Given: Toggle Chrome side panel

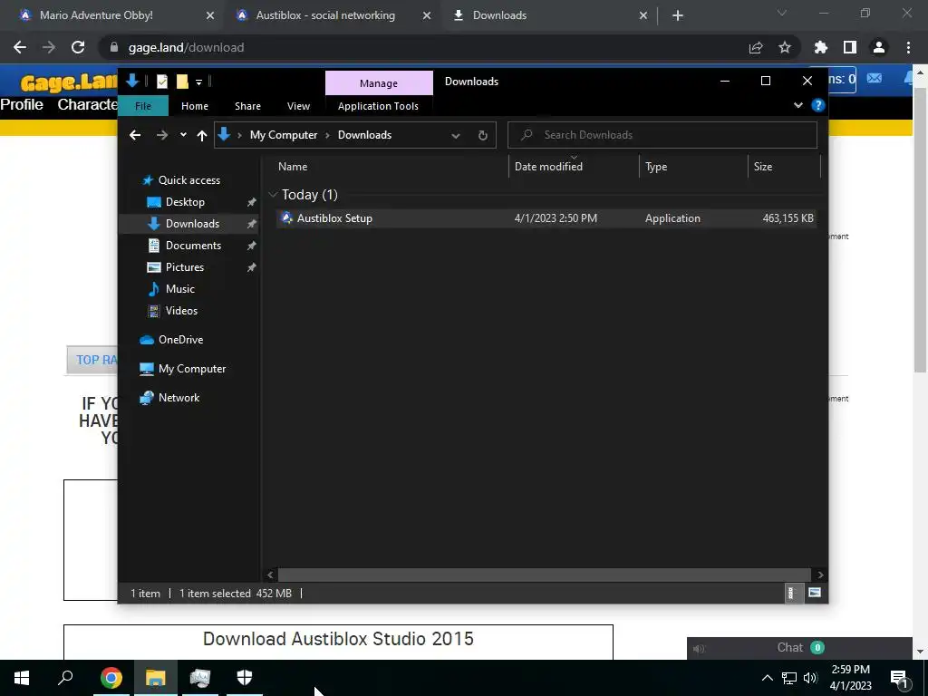Looking at the screenshot, I should click(850, 47).
